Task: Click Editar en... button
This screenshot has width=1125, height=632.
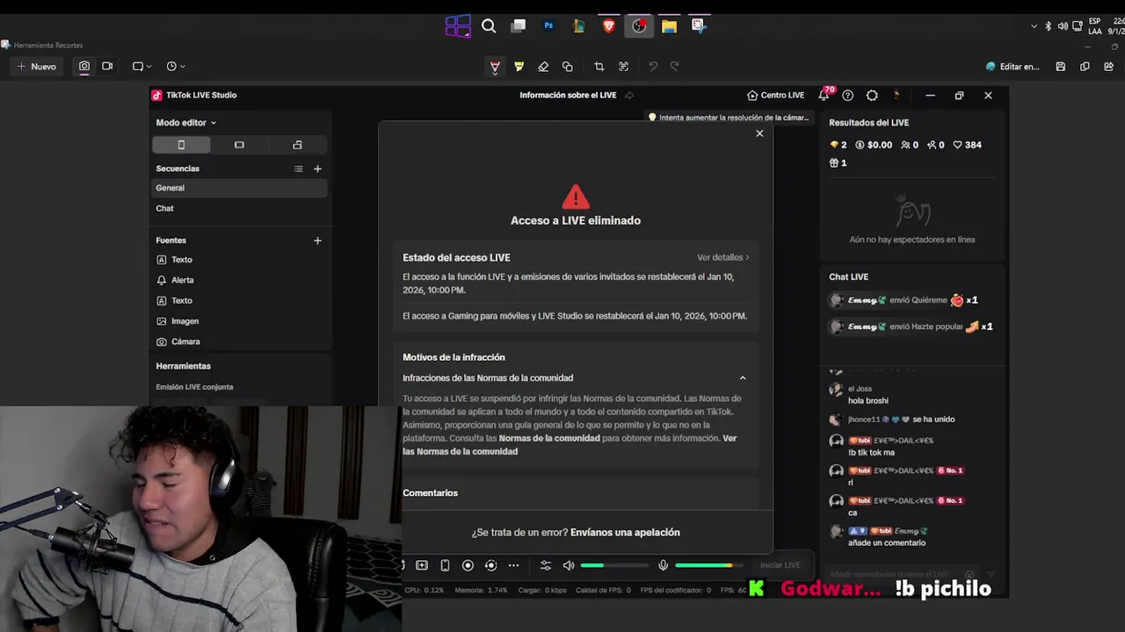Action: (1012, 67)
